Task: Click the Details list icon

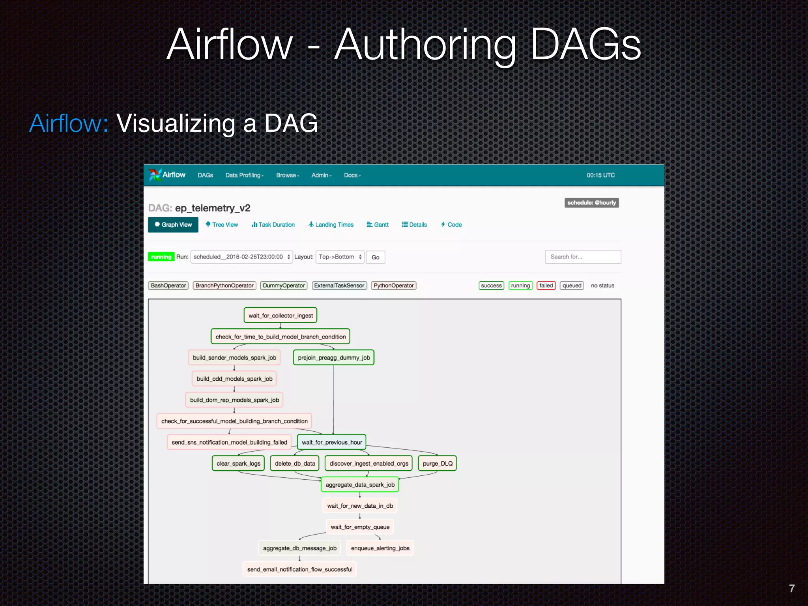Action: (x=404, y=224)
